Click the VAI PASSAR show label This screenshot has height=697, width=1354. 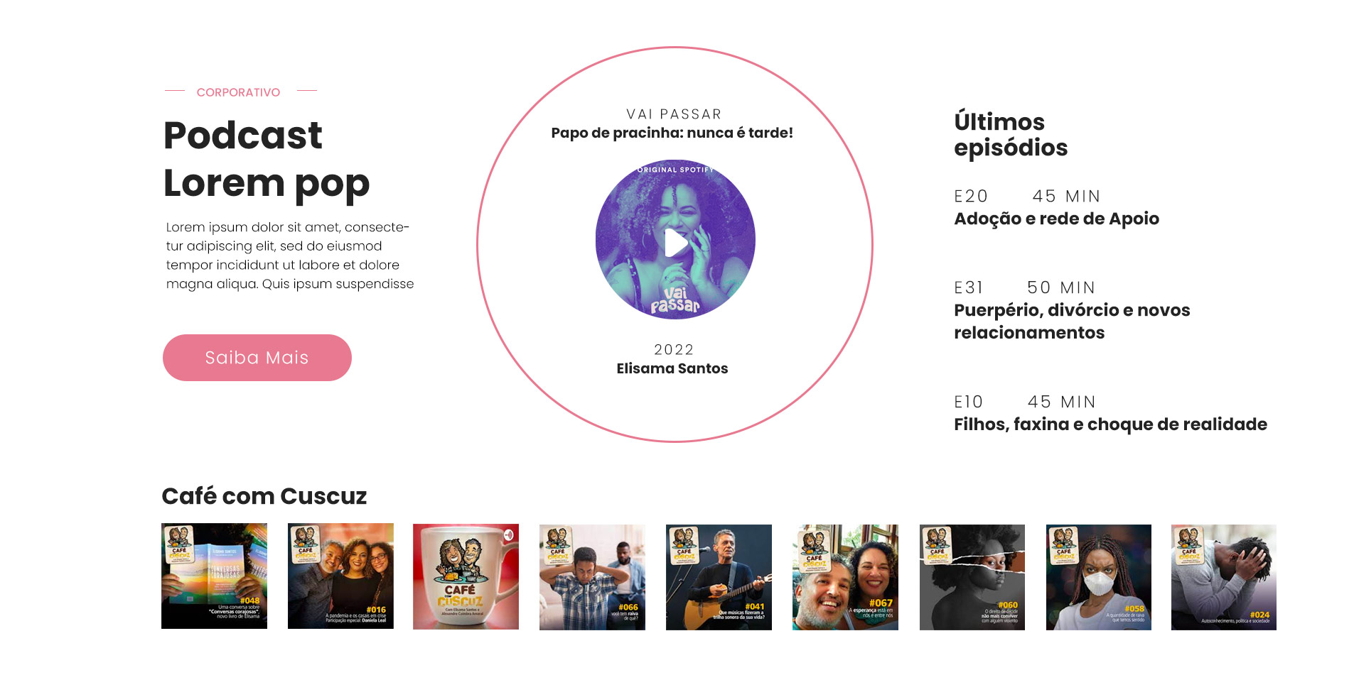coord(674,114)
